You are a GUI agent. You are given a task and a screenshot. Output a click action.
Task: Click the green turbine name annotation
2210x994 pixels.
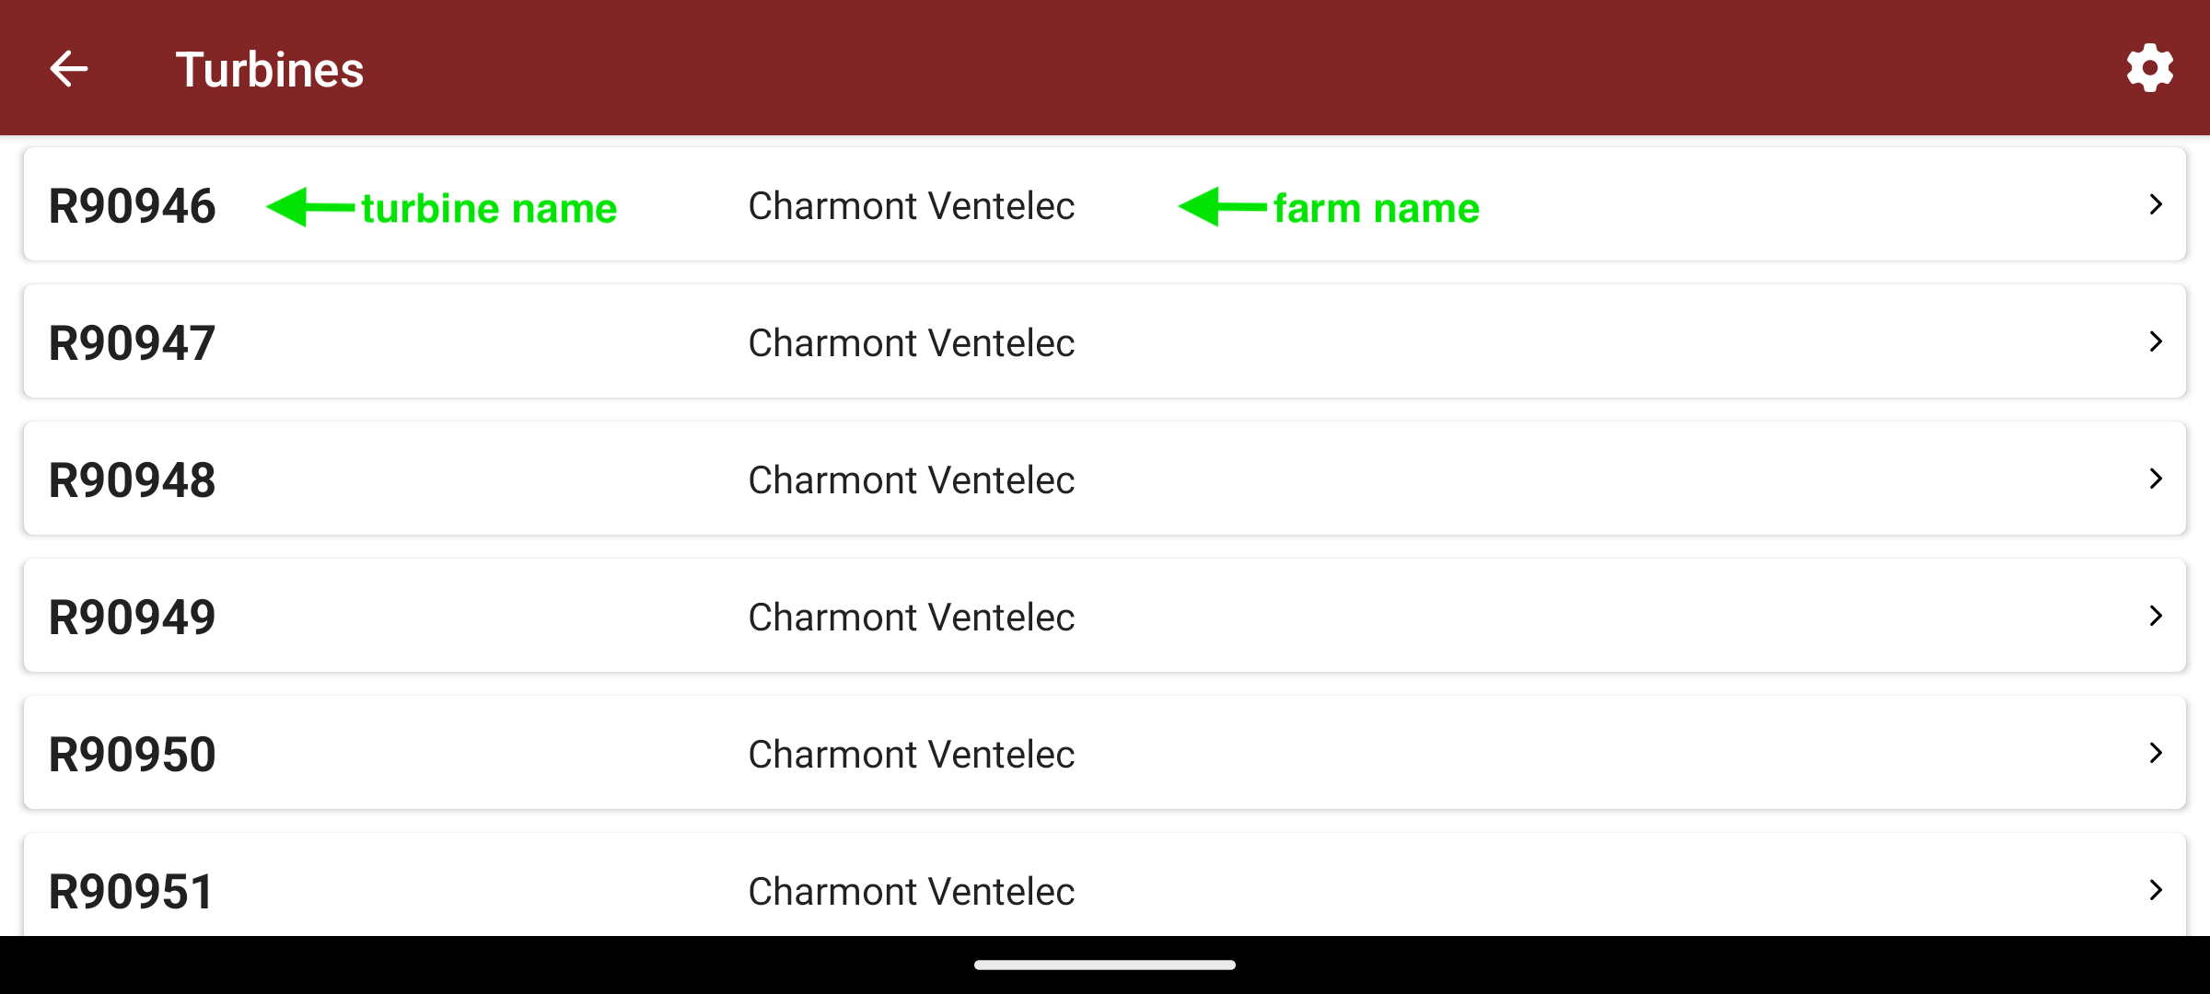[x=488, y=208]
